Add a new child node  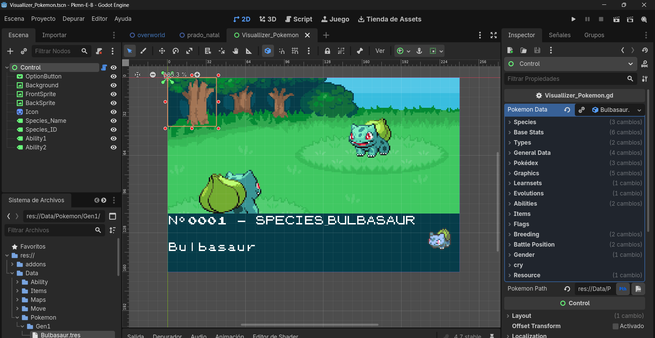[10, 51]
